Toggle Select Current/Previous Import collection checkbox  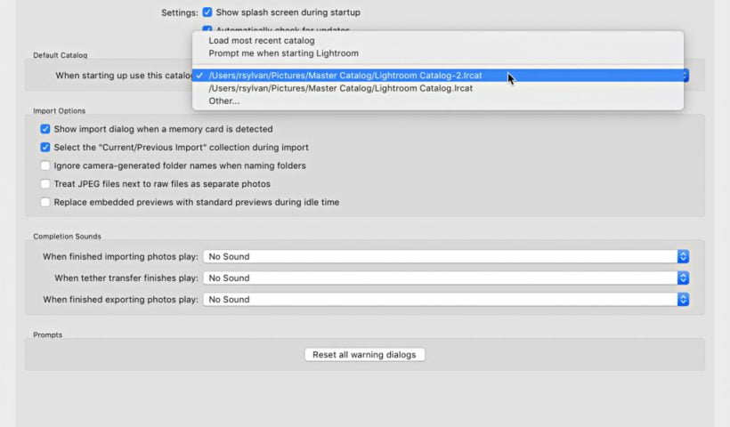pyautogui.click(x=45, y=148)
